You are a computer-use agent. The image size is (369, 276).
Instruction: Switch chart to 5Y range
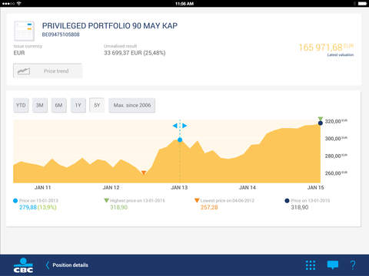coord(97,105)
